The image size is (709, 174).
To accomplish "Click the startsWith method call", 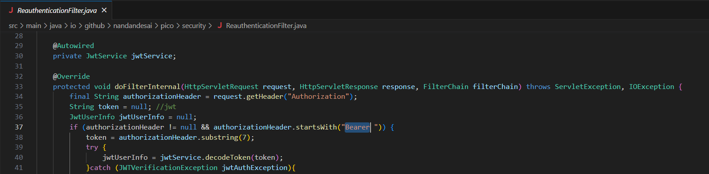I will [316, 127].
